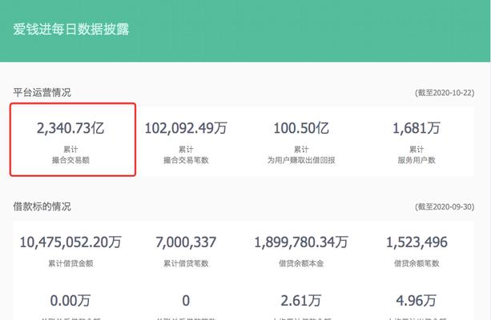Select the value 2.61万
Image resolution: width=491 pixels, height=320 pixels.
(x=301, y=301)
